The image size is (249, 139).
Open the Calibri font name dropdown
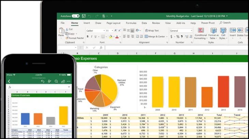[104, 31]
